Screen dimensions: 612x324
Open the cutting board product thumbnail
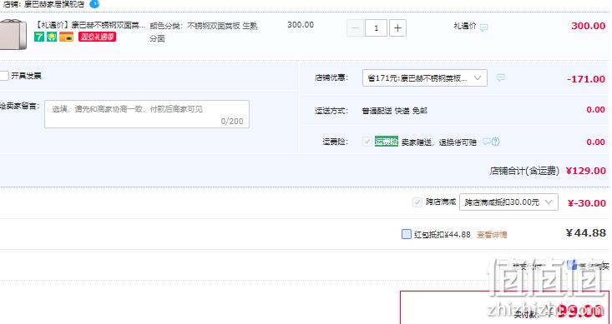[x=13, y=34]
